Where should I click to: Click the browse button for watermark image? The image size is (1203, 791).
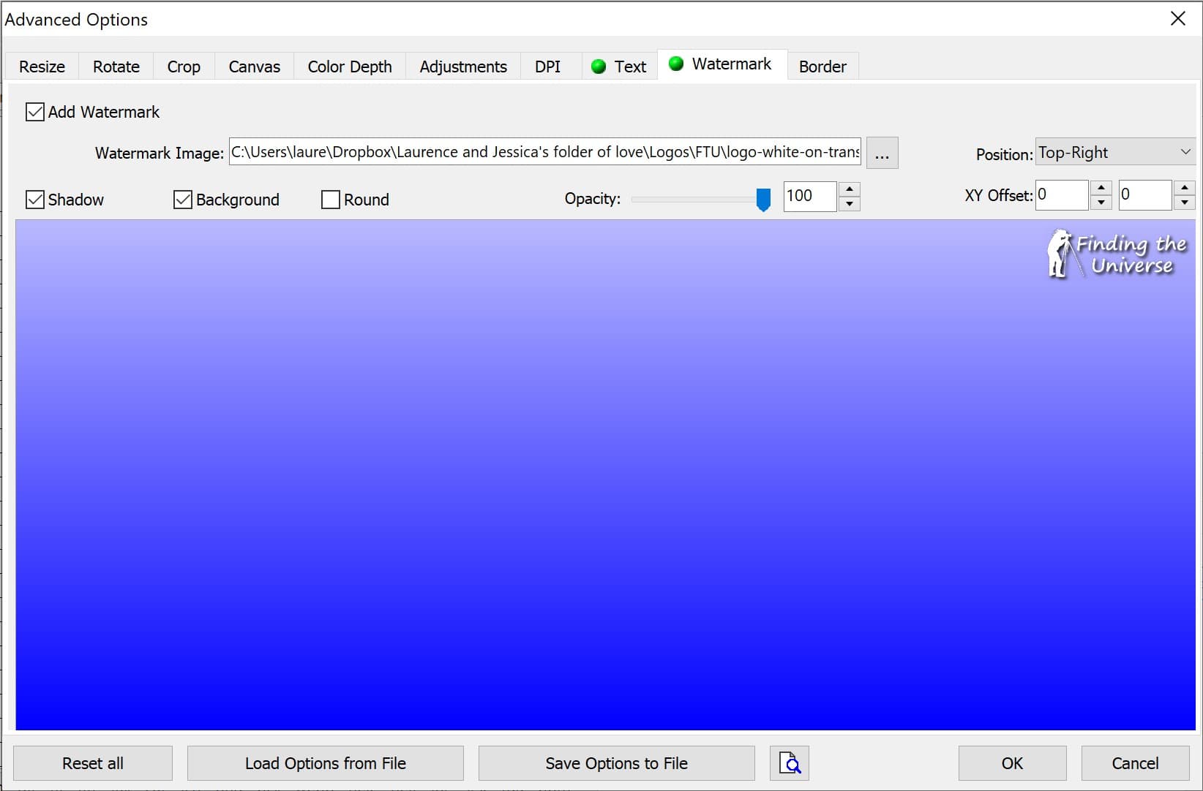[882, 154]
